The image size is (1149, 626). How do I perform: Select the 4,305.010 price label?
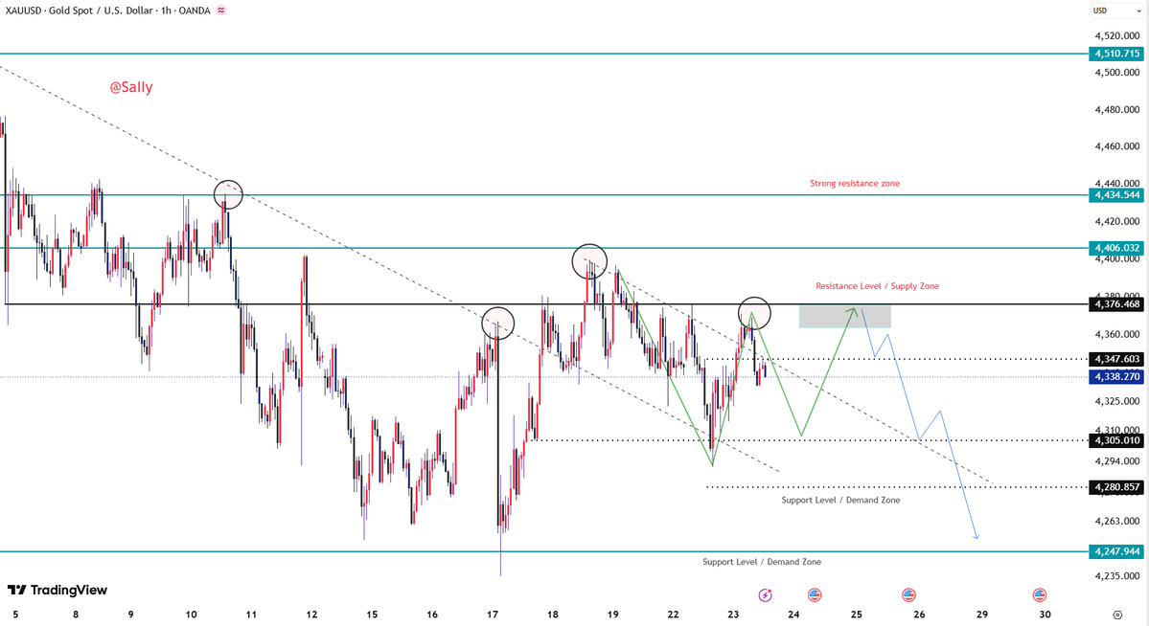point(1116,440)
